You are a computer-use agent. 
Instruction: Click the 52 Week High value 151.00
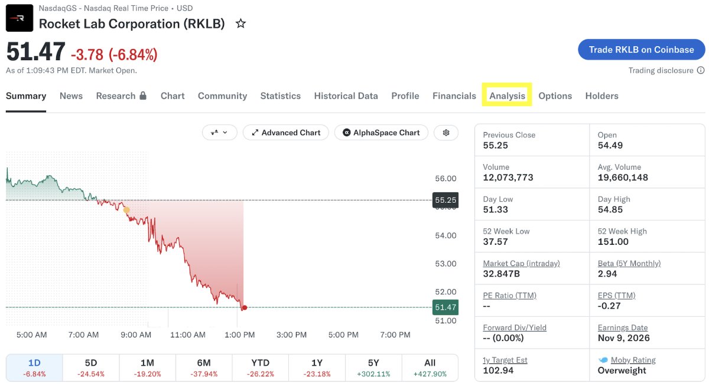[x=614, y=242]
